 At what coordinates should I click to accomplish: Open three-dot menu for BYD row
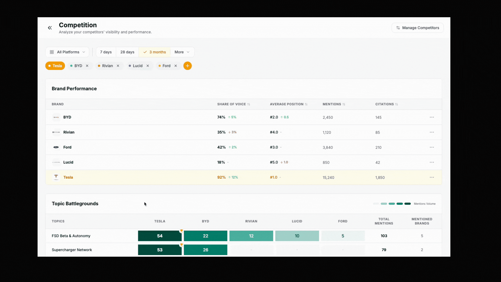pos(432,117)
